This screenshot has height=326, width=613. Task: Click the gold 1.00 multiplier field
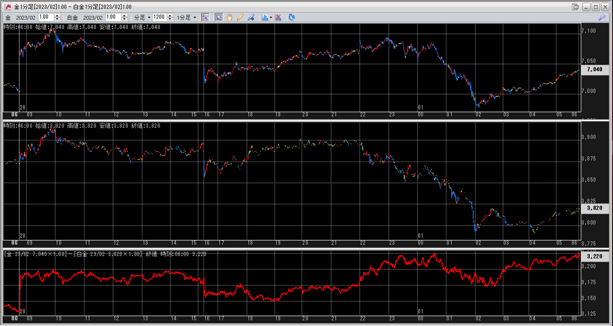(x=46, y=17)
